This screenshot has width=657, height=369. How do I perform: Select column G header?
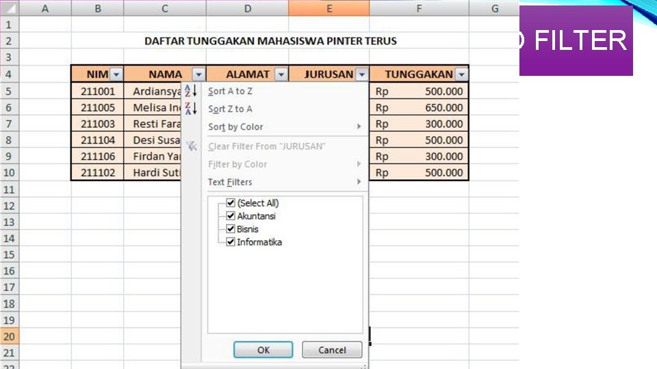click(495, 8)
